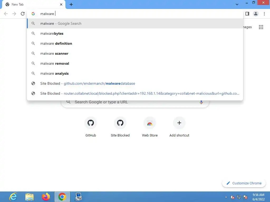Choose the malware definition suggestion
The height and width of the screenshot is (202, 270).
pyautogui.click(x=135, y=43)
